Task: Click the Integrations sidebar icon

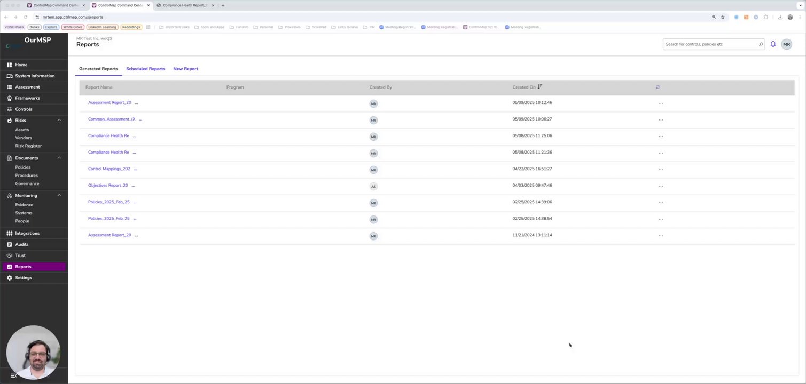Action: coord(9,233)
